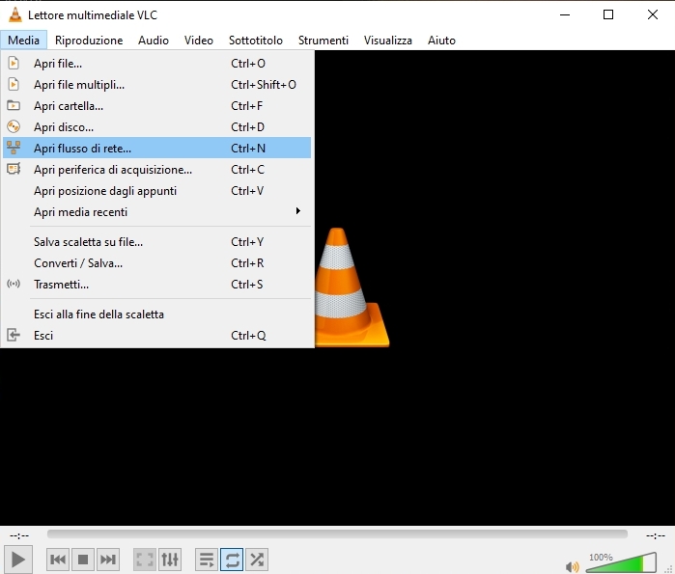Maximize the VLC window
Image resolution: width=675 pixels, height=574 pixels.
click(608, 14)
